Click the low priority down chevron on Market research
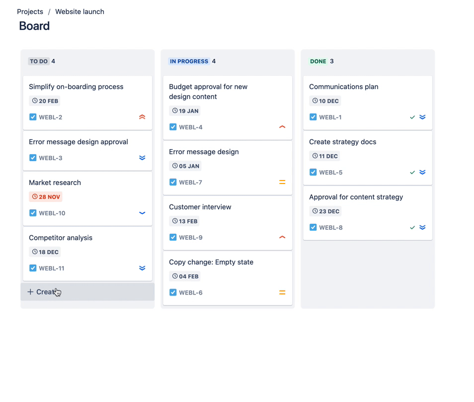Screen dimensions: 474x402 [x=142, y=213]
